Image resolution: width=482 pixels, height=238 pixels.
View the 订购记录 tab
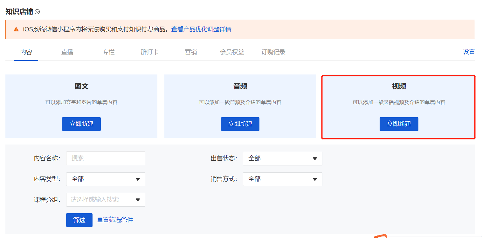point(273,52)
